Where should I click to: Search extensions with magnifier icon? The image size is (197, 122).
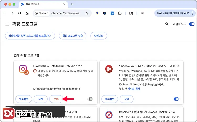[x=167, y=24]
